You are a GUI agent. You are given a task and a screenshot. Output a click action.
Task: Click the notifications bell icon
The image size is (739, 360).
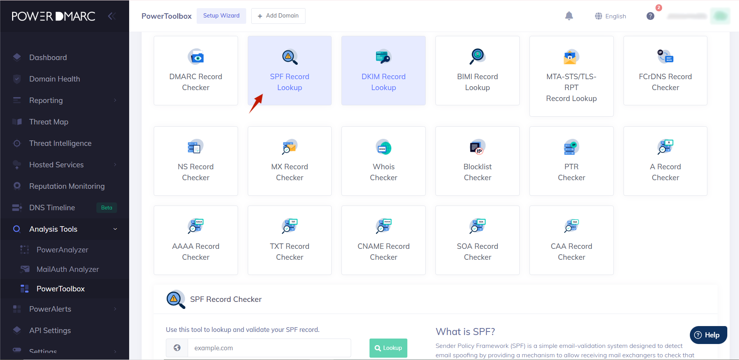point(569,16)
